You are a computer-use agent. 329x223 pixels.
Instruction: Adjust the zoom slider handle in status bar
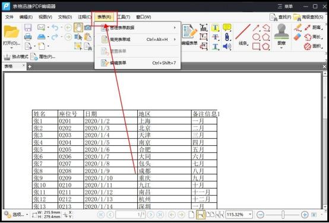[283, 215]
